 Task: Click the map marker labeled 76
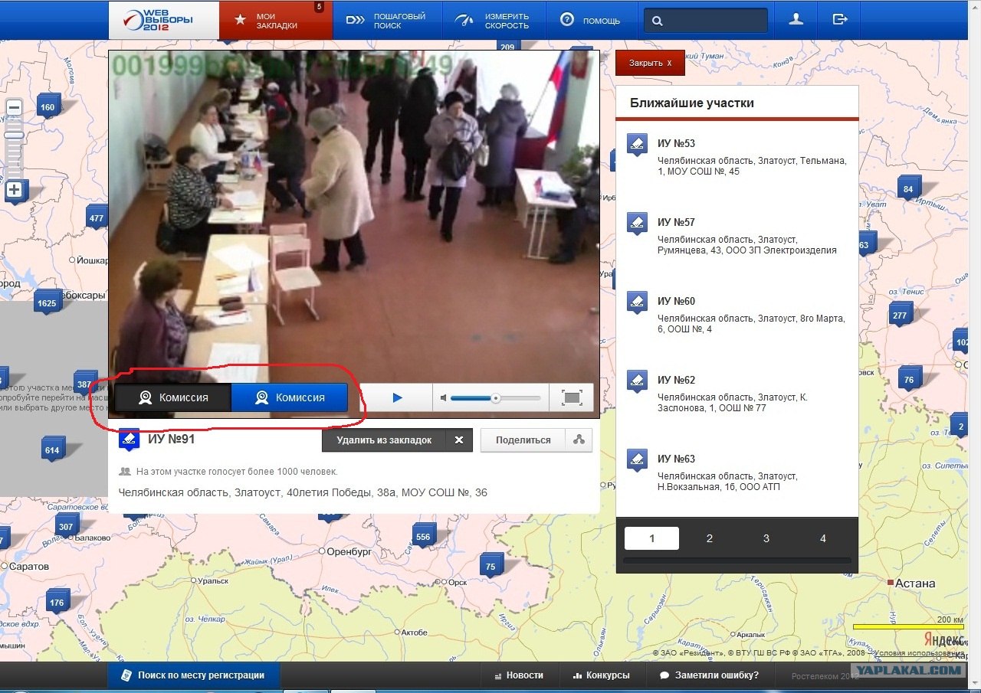pos(909,380)
